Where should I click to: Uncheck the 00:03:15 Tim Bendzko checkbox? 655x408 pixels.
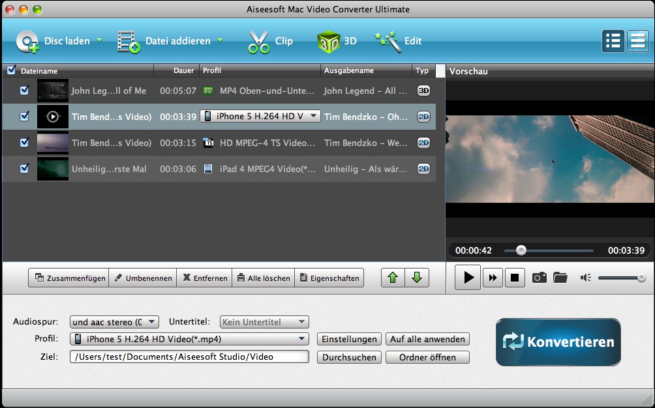click(25, 142)
